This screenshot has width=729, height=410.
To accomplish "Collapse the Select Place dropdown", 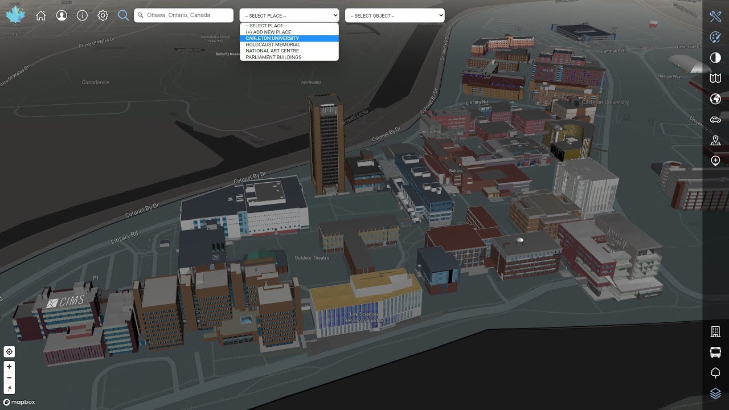I will coord(289,15).
